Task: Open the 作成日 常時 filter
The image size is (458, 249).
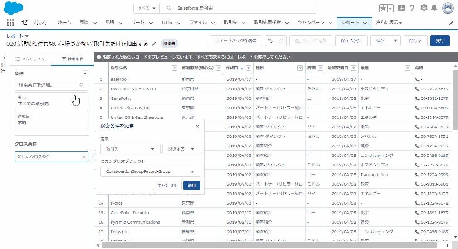Action: click(x=51, y=120)
